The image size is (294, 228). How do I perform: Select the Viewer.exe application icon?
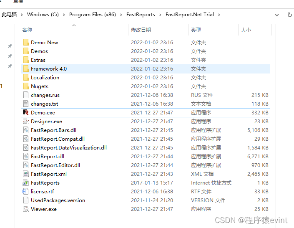coord(26,209)
